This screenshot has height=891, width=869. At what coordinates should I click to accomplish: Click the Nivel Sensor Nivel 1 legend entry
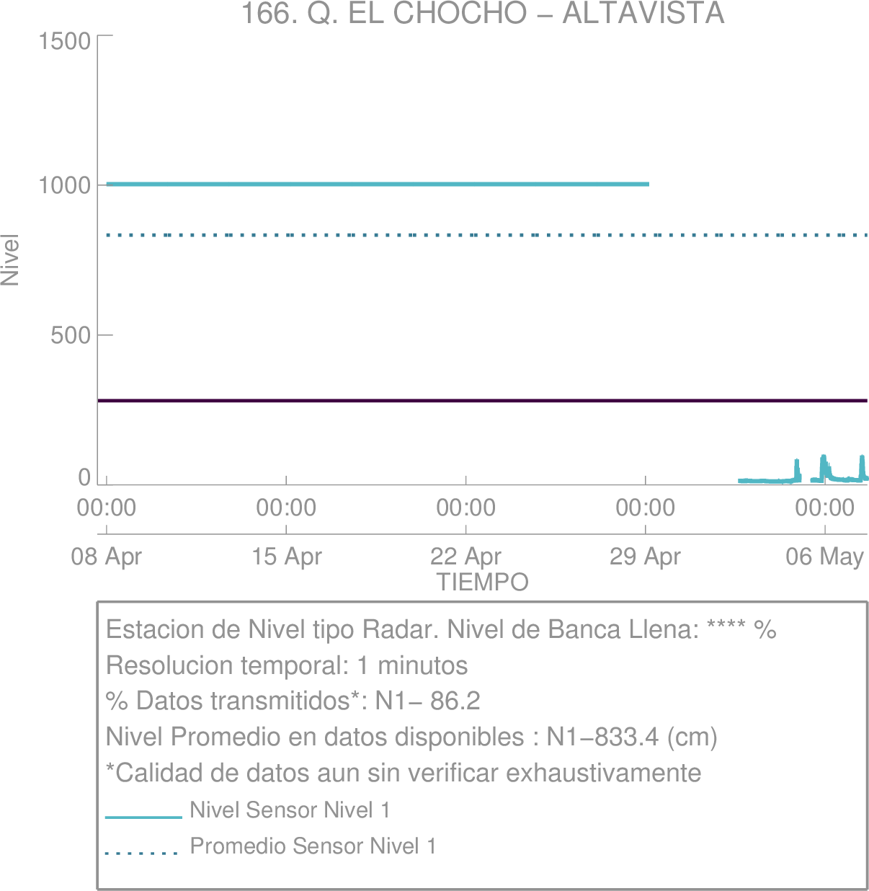click(x=290, y=810)
